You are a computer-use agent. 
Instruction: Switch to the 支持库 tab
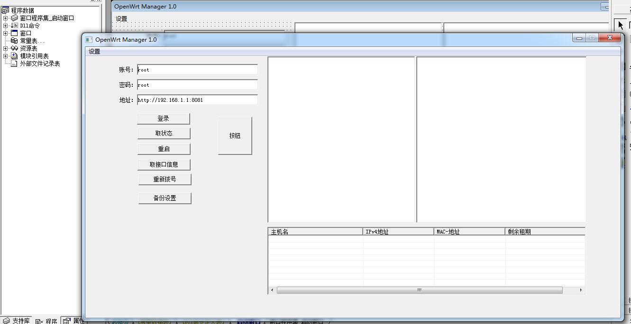pos(17,321)
